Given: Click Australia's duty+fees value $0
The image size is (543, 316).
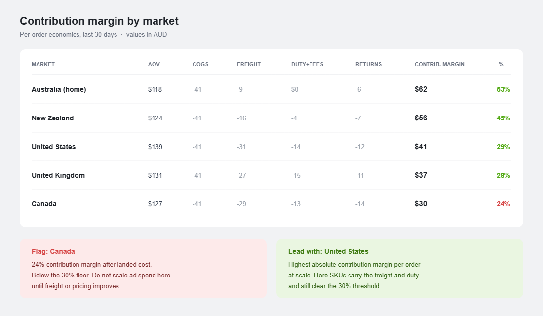Looking at the screenshot, I should point(295,89).
